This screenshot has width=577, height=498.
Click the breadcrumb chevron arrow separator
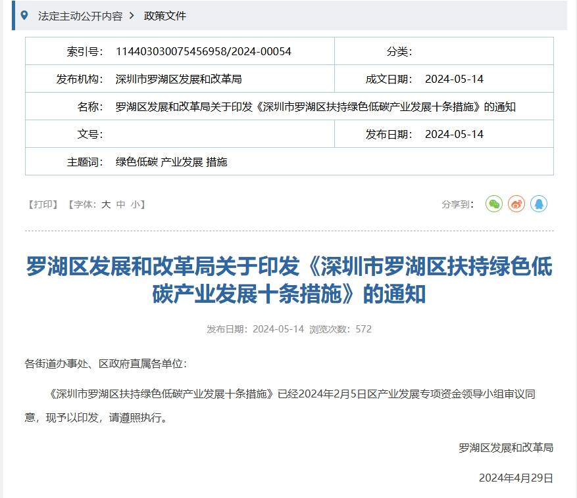132,16
